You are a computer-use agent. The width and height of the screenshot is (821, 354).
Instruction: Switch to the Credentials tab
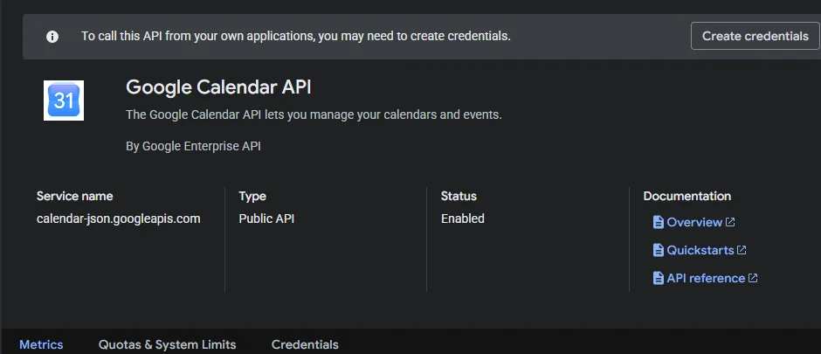305,344
